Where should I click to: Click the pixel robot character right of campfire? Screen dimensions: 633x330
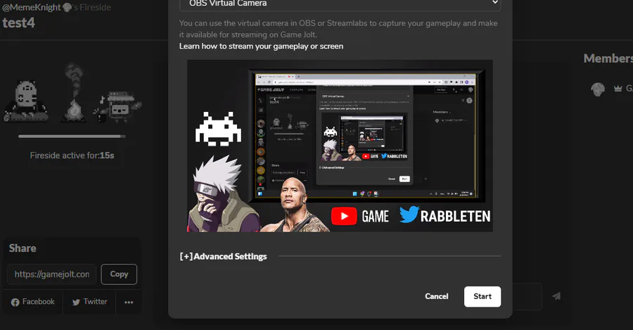[x=118, y=107]
